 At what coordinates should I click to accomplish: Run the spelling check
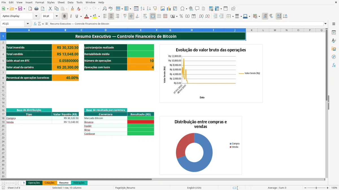coord(111,9)
